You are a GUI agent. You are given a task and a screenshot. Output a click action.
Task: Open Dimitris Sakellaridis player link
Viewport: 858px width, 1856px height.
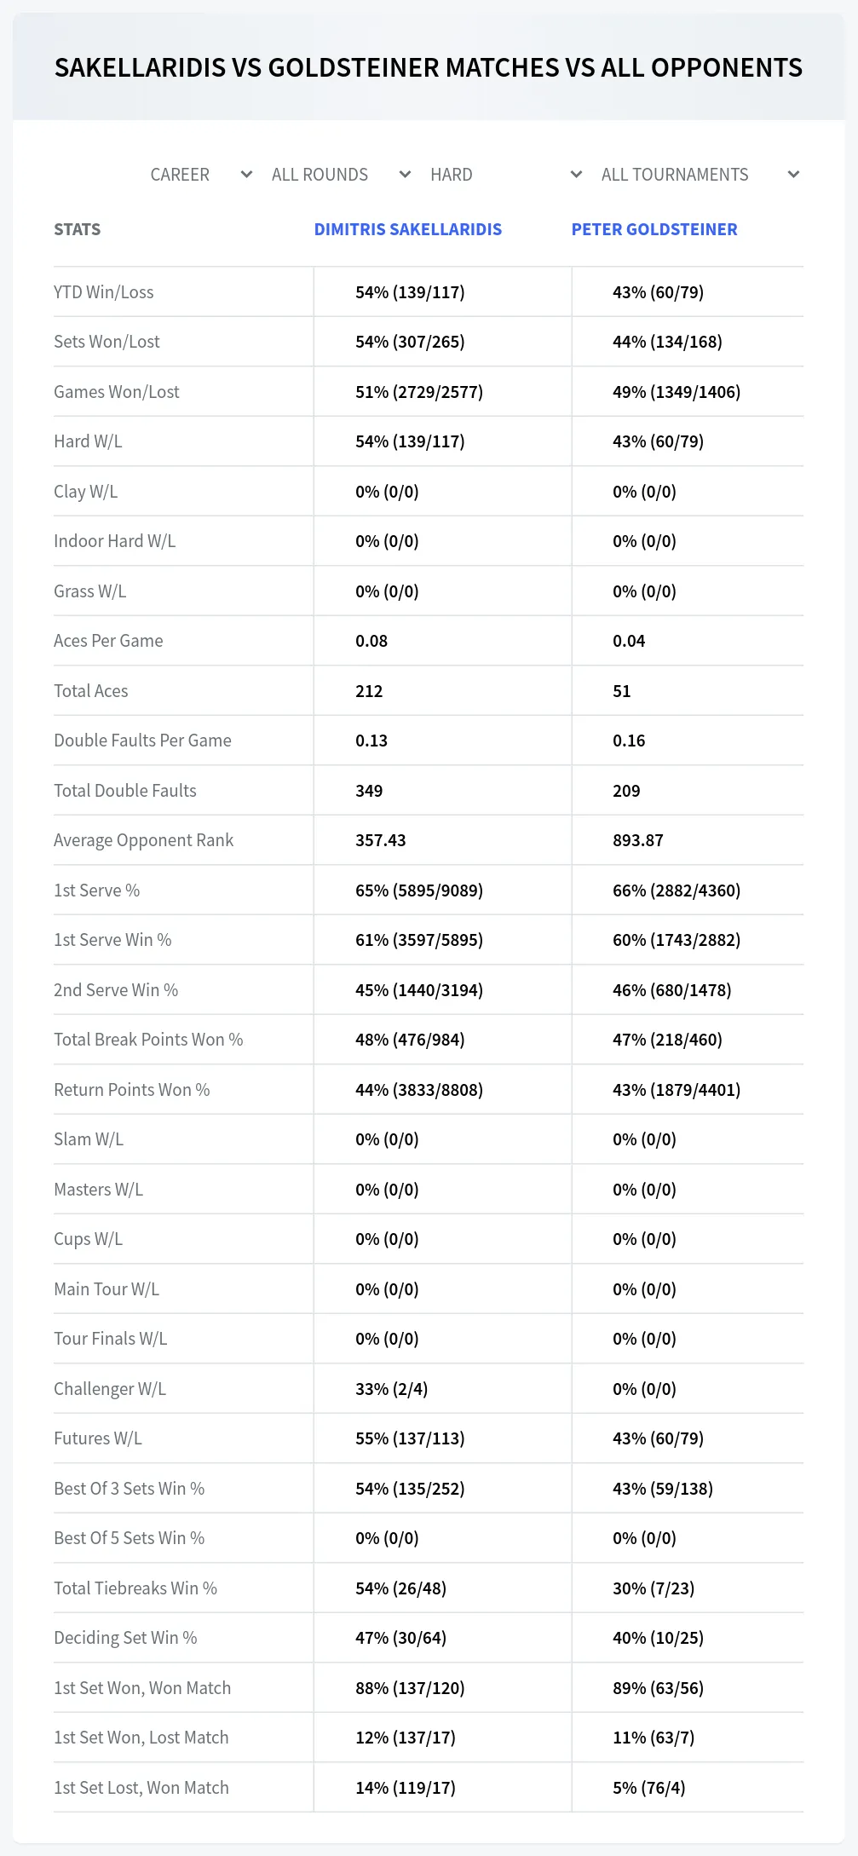408,229
